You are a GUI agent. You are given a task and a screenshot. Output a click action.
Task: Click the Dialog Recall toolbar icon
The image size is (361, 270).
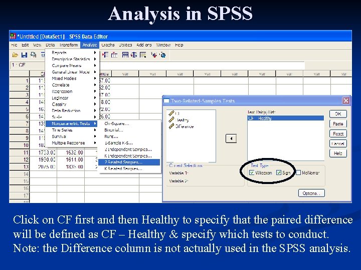pos(43,55)
